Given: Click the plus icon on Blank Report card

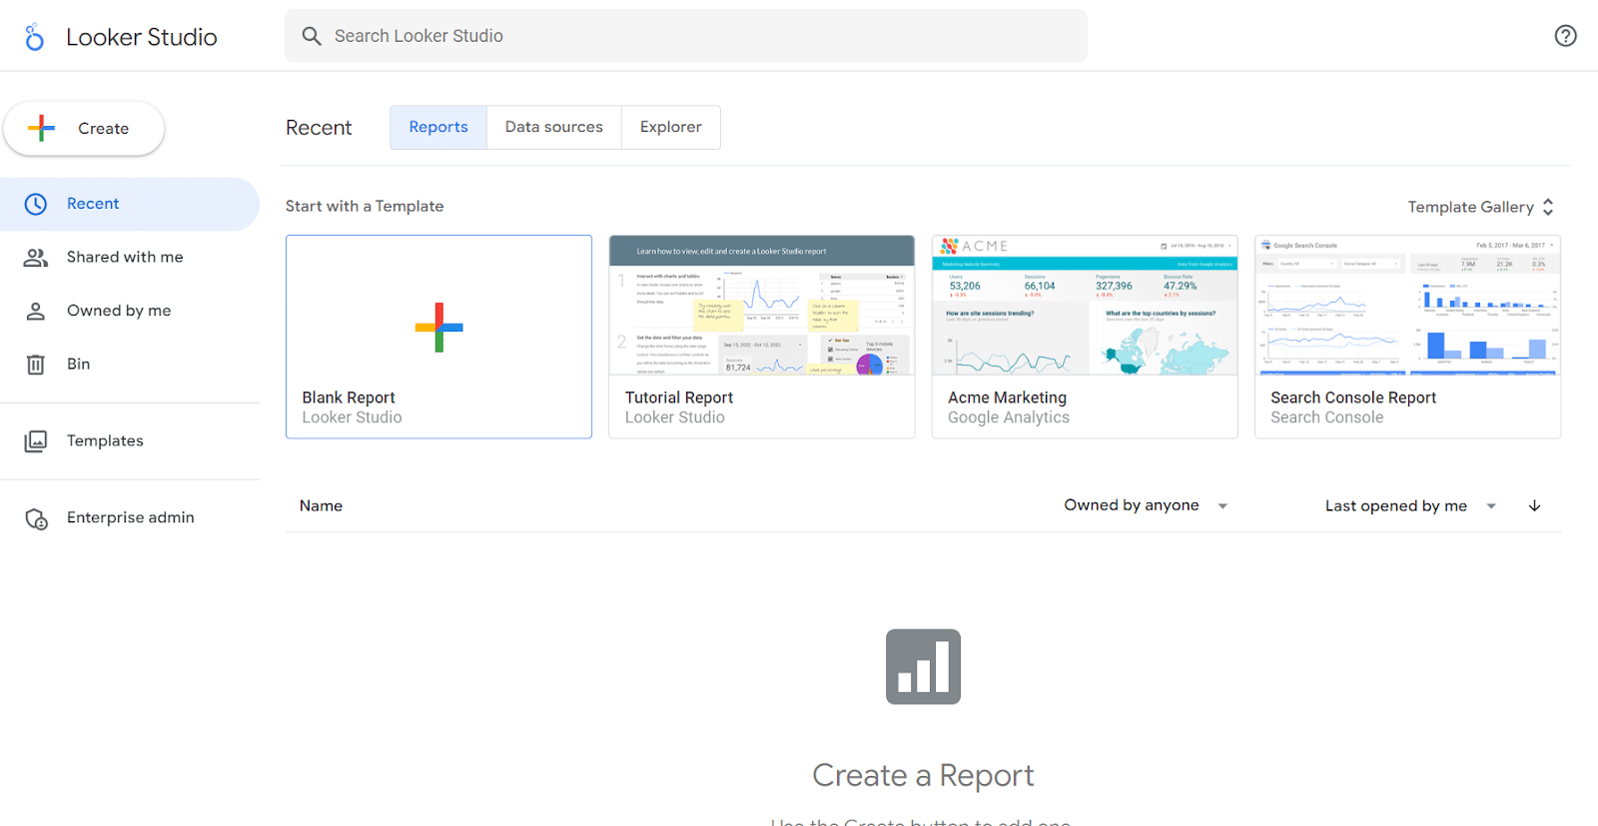Looking at the screenshot, I should [x=438, y=328].
